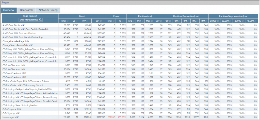This screenshot has width=260, height=120.
Task: Focus the page name filter substring field
Action: [30, 20]
